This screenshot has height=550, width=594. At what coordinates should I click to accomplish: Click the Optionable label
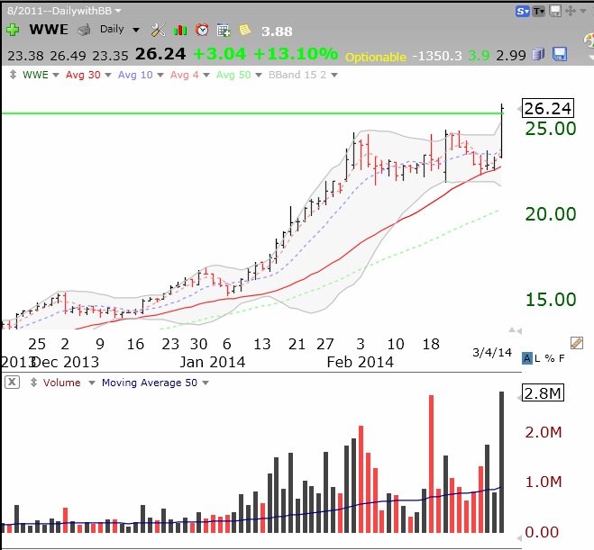(375, 57)
